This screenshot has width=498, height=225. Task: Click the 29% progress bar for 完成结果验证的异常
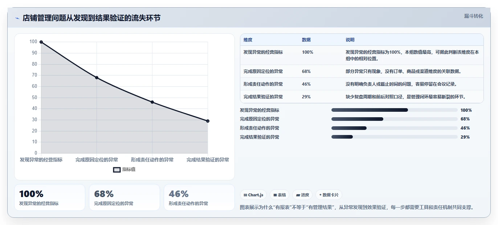[x=395, y=137]
